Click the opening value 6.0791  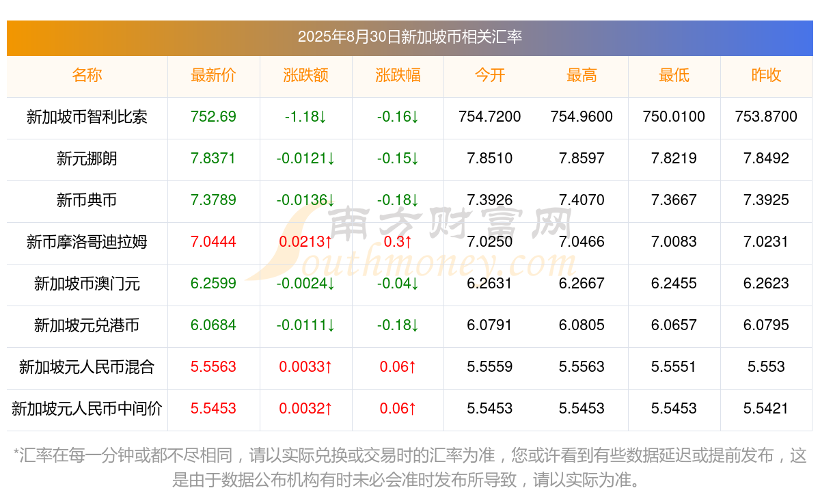490,325
